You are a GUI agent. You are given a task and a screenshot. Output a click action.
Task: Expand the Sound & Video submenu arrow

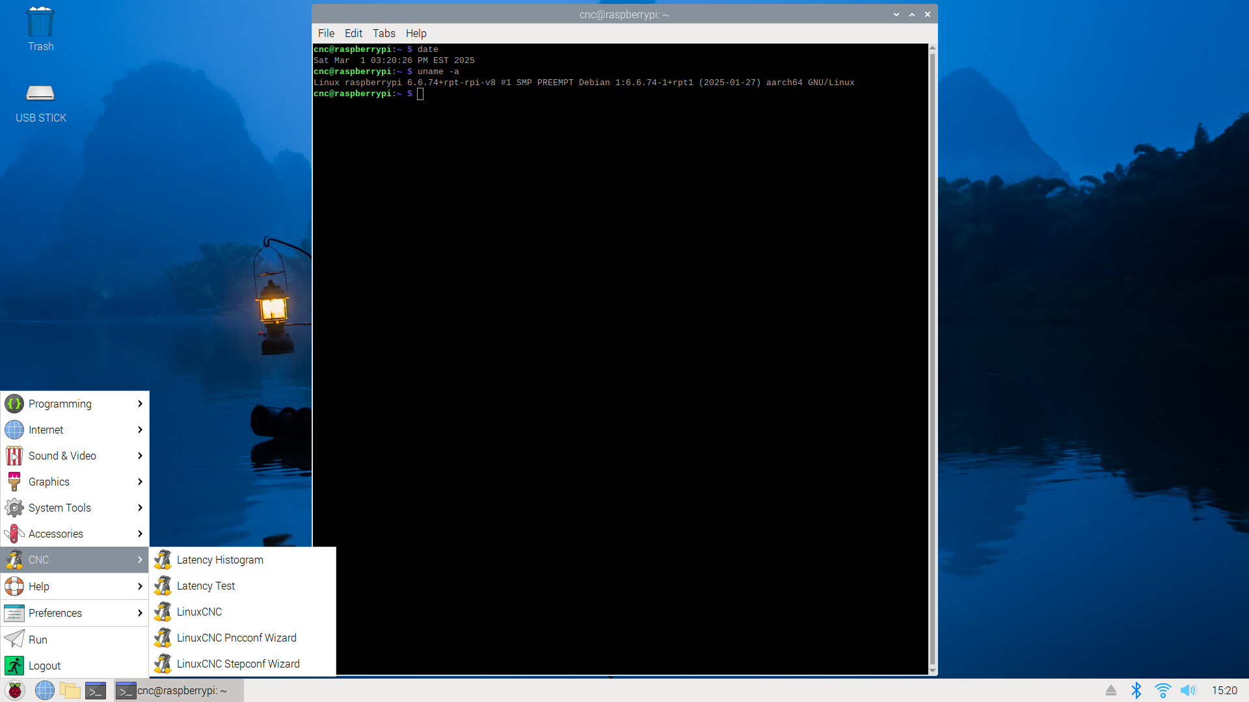pos(140,456)
